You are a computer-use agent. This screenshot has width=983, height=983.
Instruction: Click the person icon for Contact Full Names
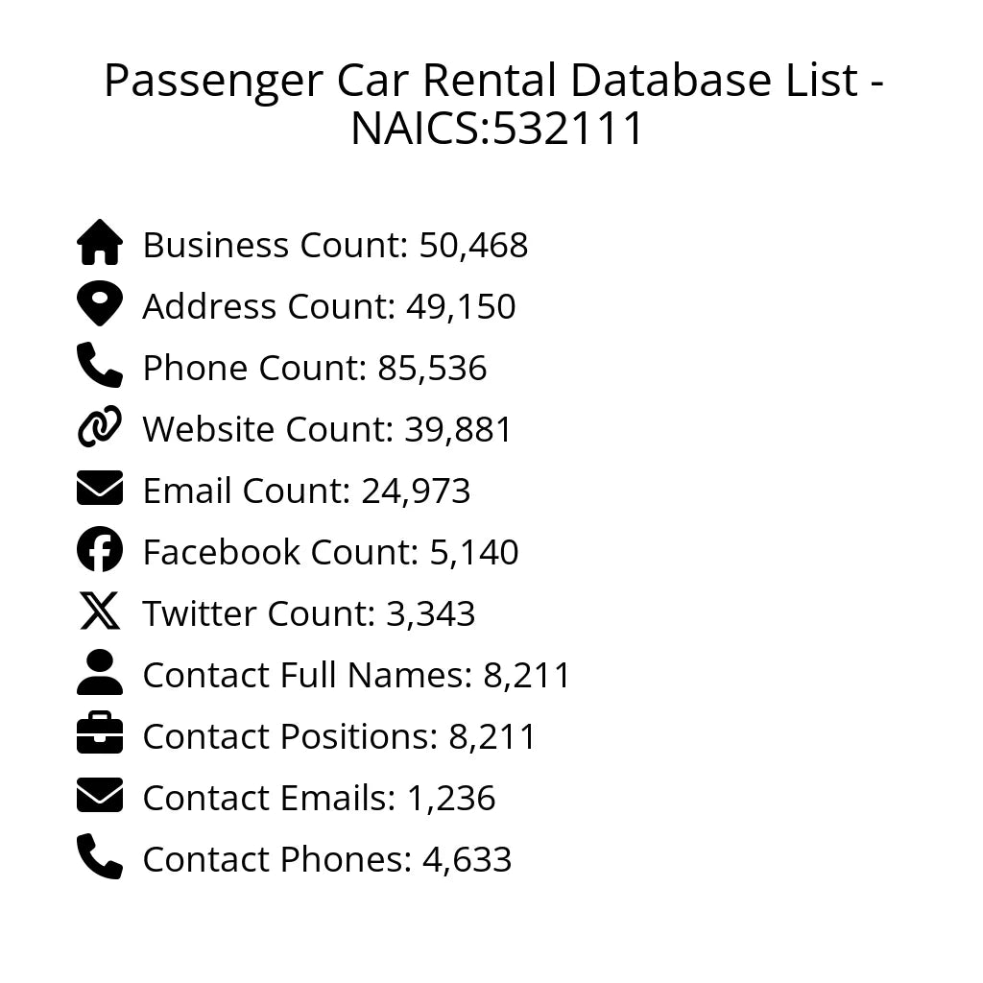(100, 673)
